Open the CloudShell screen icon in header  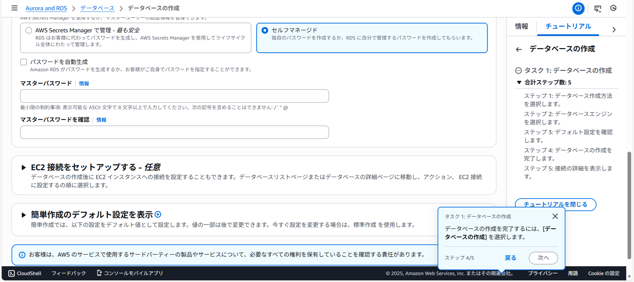(x=598, y=8)
